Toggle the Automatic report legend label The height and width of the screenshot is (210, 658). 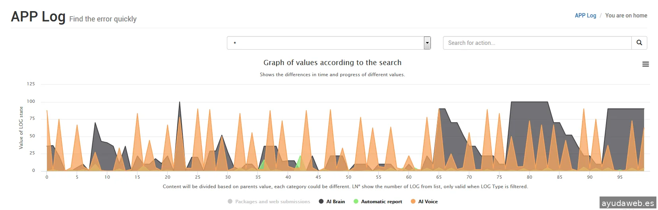click(381, 202)
